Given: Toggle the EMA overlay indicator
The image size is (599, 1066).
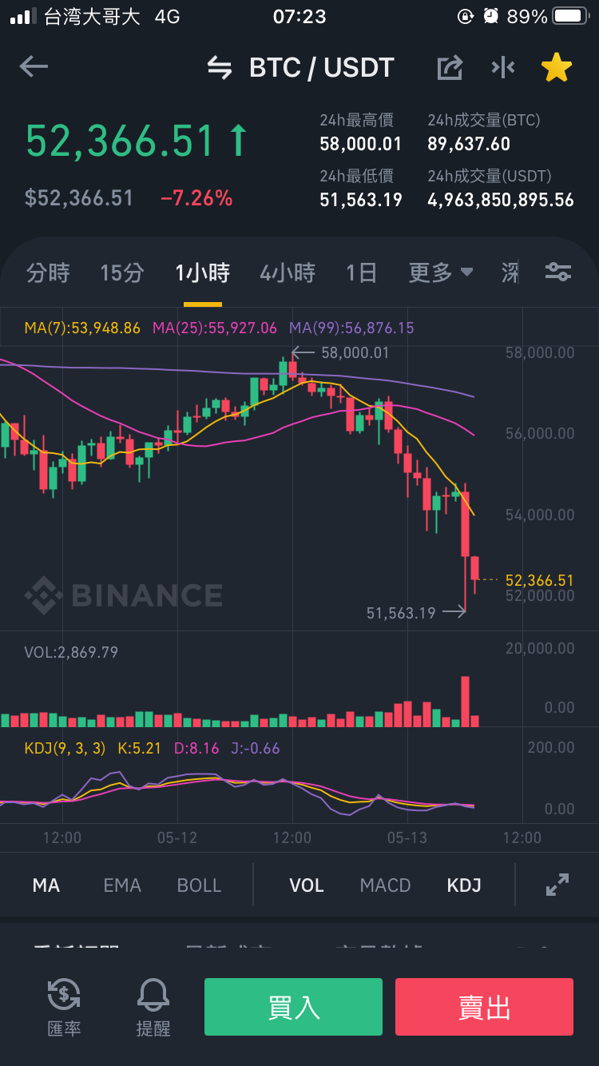Looking at the screenshot, I should click(122, 885).
